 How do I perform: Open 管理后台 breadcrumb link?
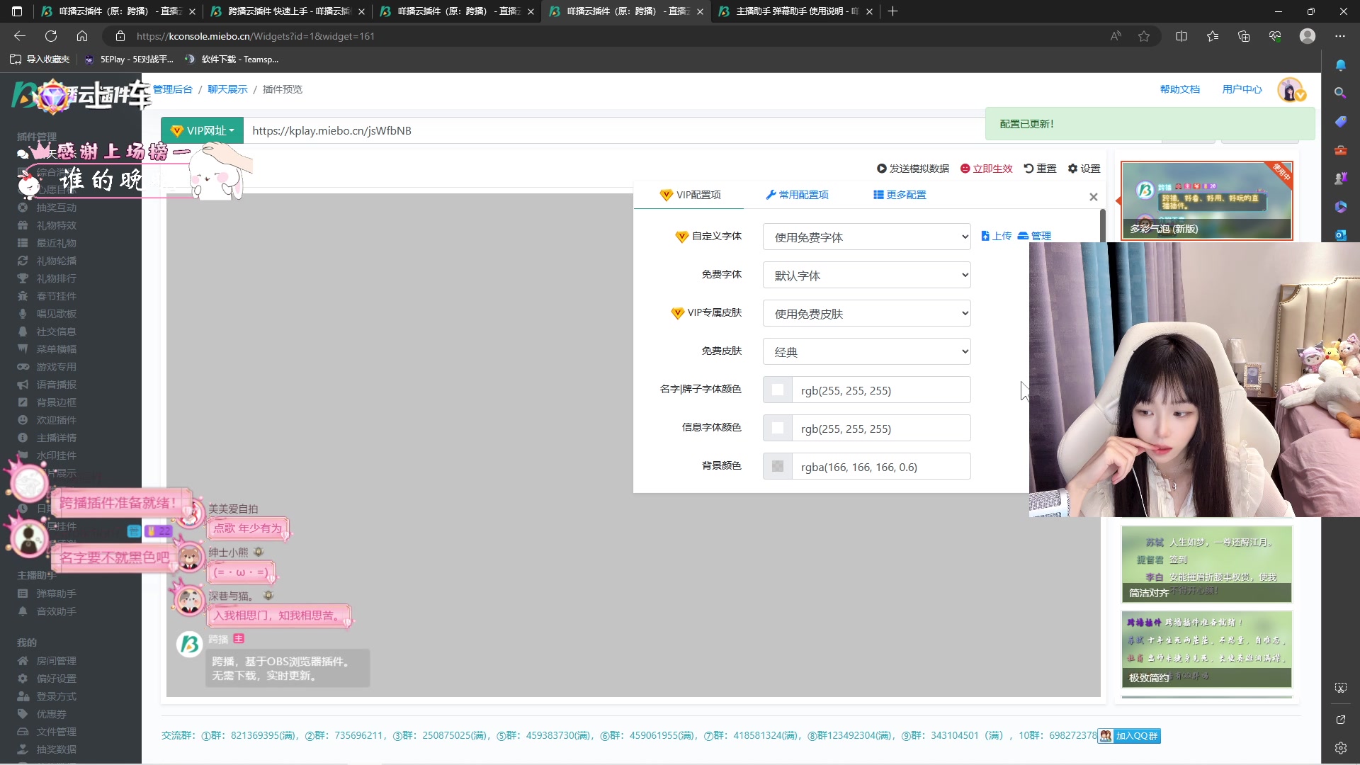point(173,89)
